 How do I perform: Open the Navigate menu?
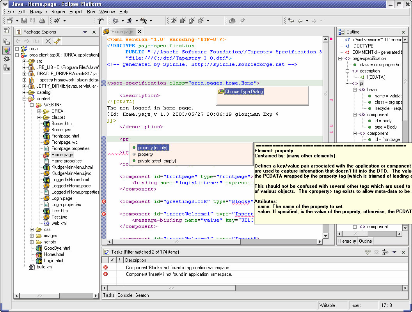click(x=38, y=12)
